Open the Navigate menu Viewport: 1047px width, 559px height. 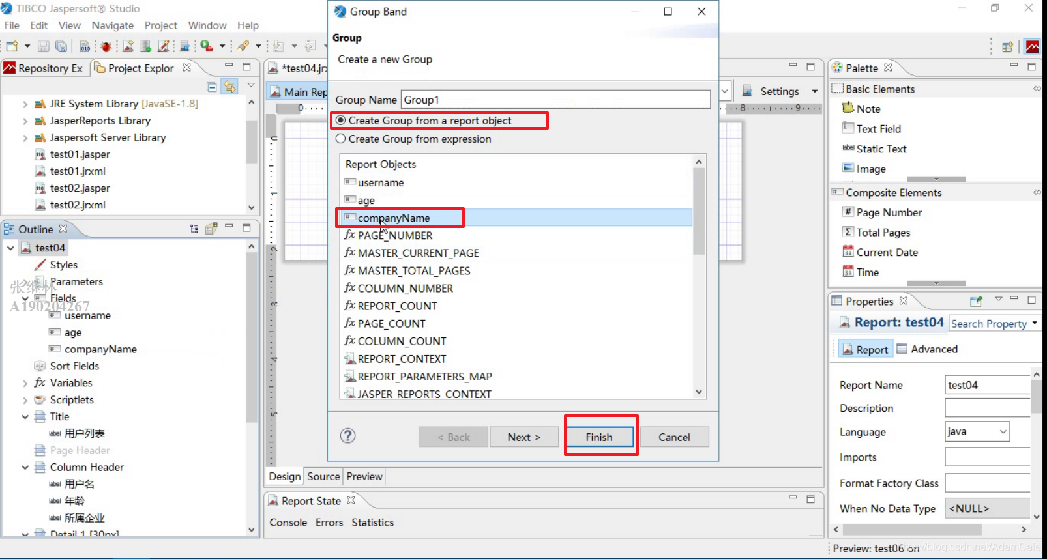113,25
